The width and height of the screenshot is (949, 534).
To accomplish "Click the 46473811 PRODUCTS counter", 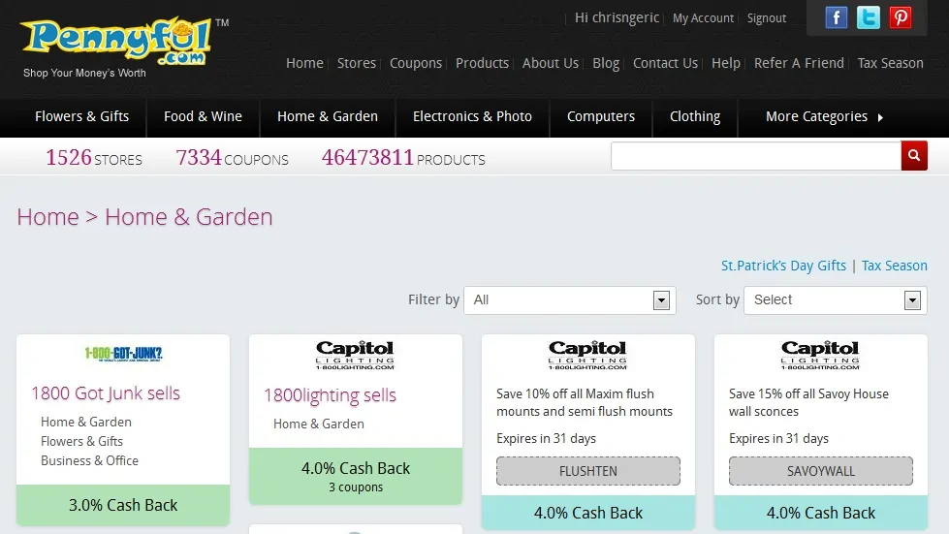I will [x=403, y=158].
